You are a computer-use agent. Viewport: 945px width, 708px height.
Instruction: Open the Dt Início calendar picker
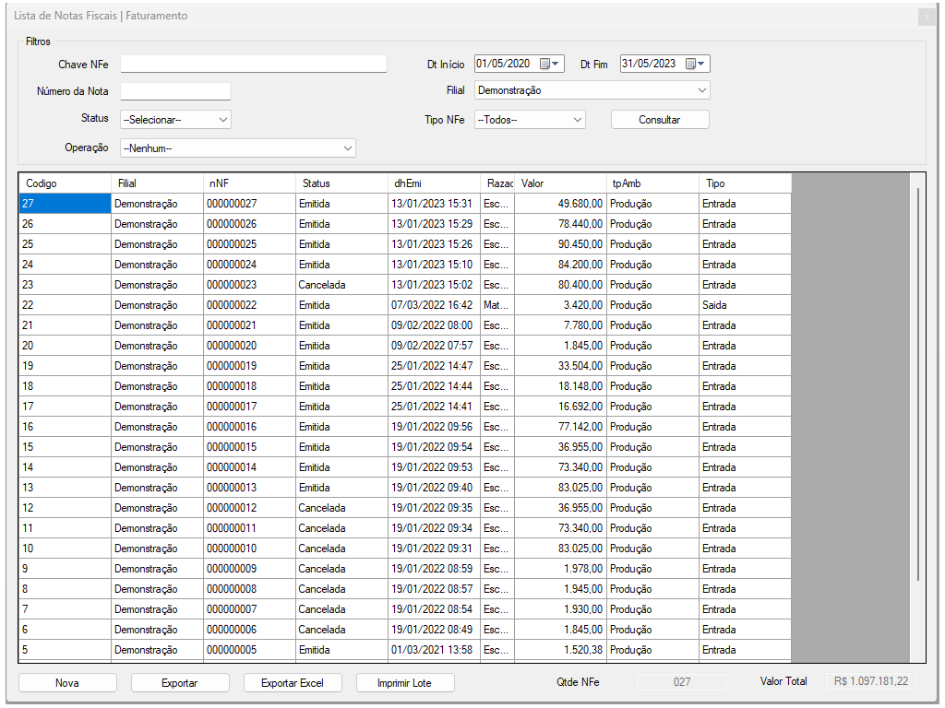(x=550, y=64)
